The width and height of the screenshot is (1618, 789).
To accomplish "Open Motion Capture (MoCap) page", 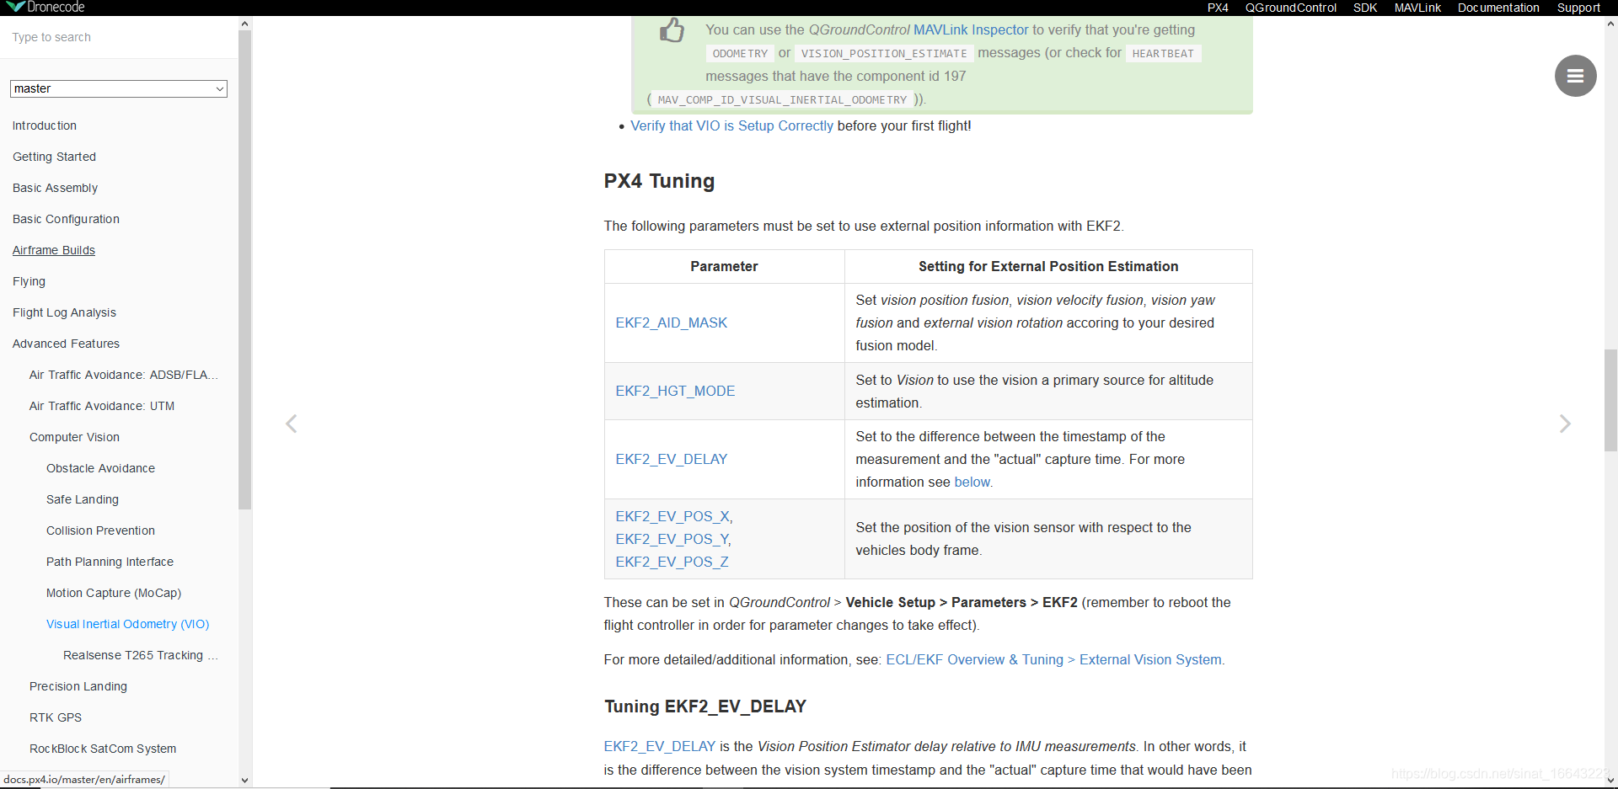I will [114, 593].
